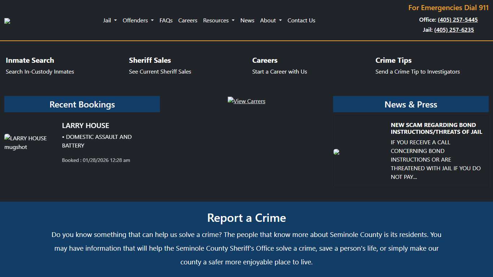This screenshot has height=277, width=493.
Task: Read the bond scam news headline
Action: pos(436,128)
